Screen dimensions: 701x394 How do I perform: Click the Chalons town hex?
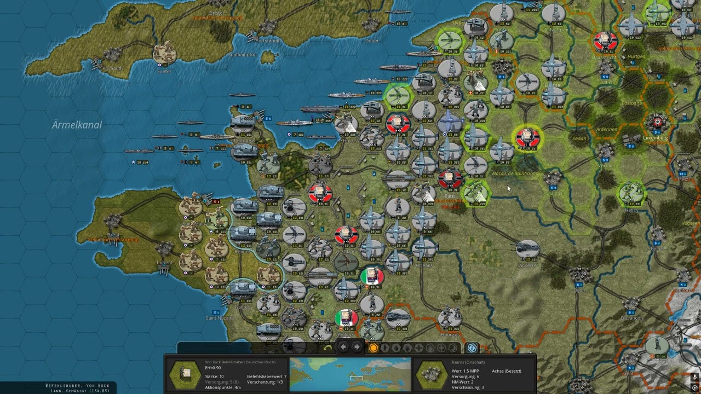click(x=553, y=179)
